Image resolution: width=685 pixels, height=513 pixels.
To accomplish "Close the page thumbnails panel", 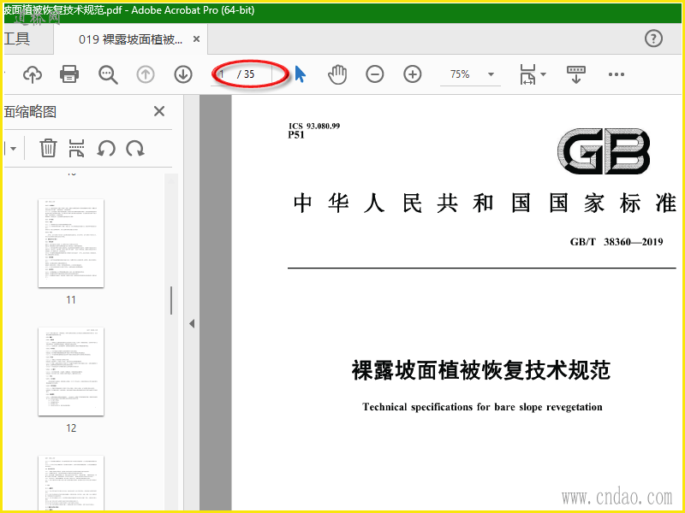I will coord(159,111).
